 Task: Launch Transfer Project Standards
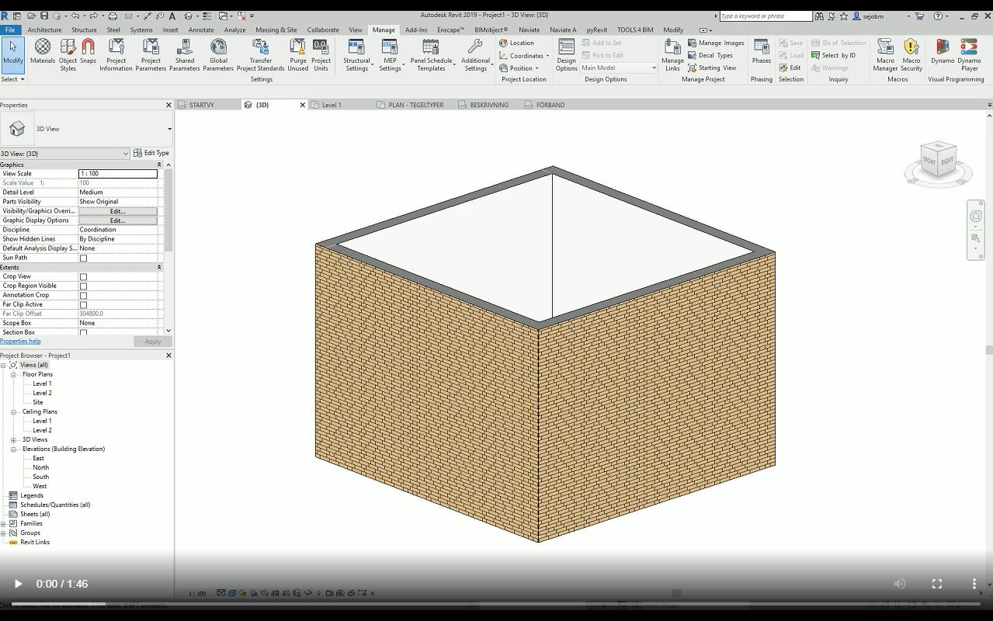pos(261,54)
